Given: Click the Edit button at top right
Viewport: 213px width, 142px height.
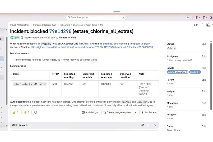Looking at the screenshot, I should pos(196,25).
